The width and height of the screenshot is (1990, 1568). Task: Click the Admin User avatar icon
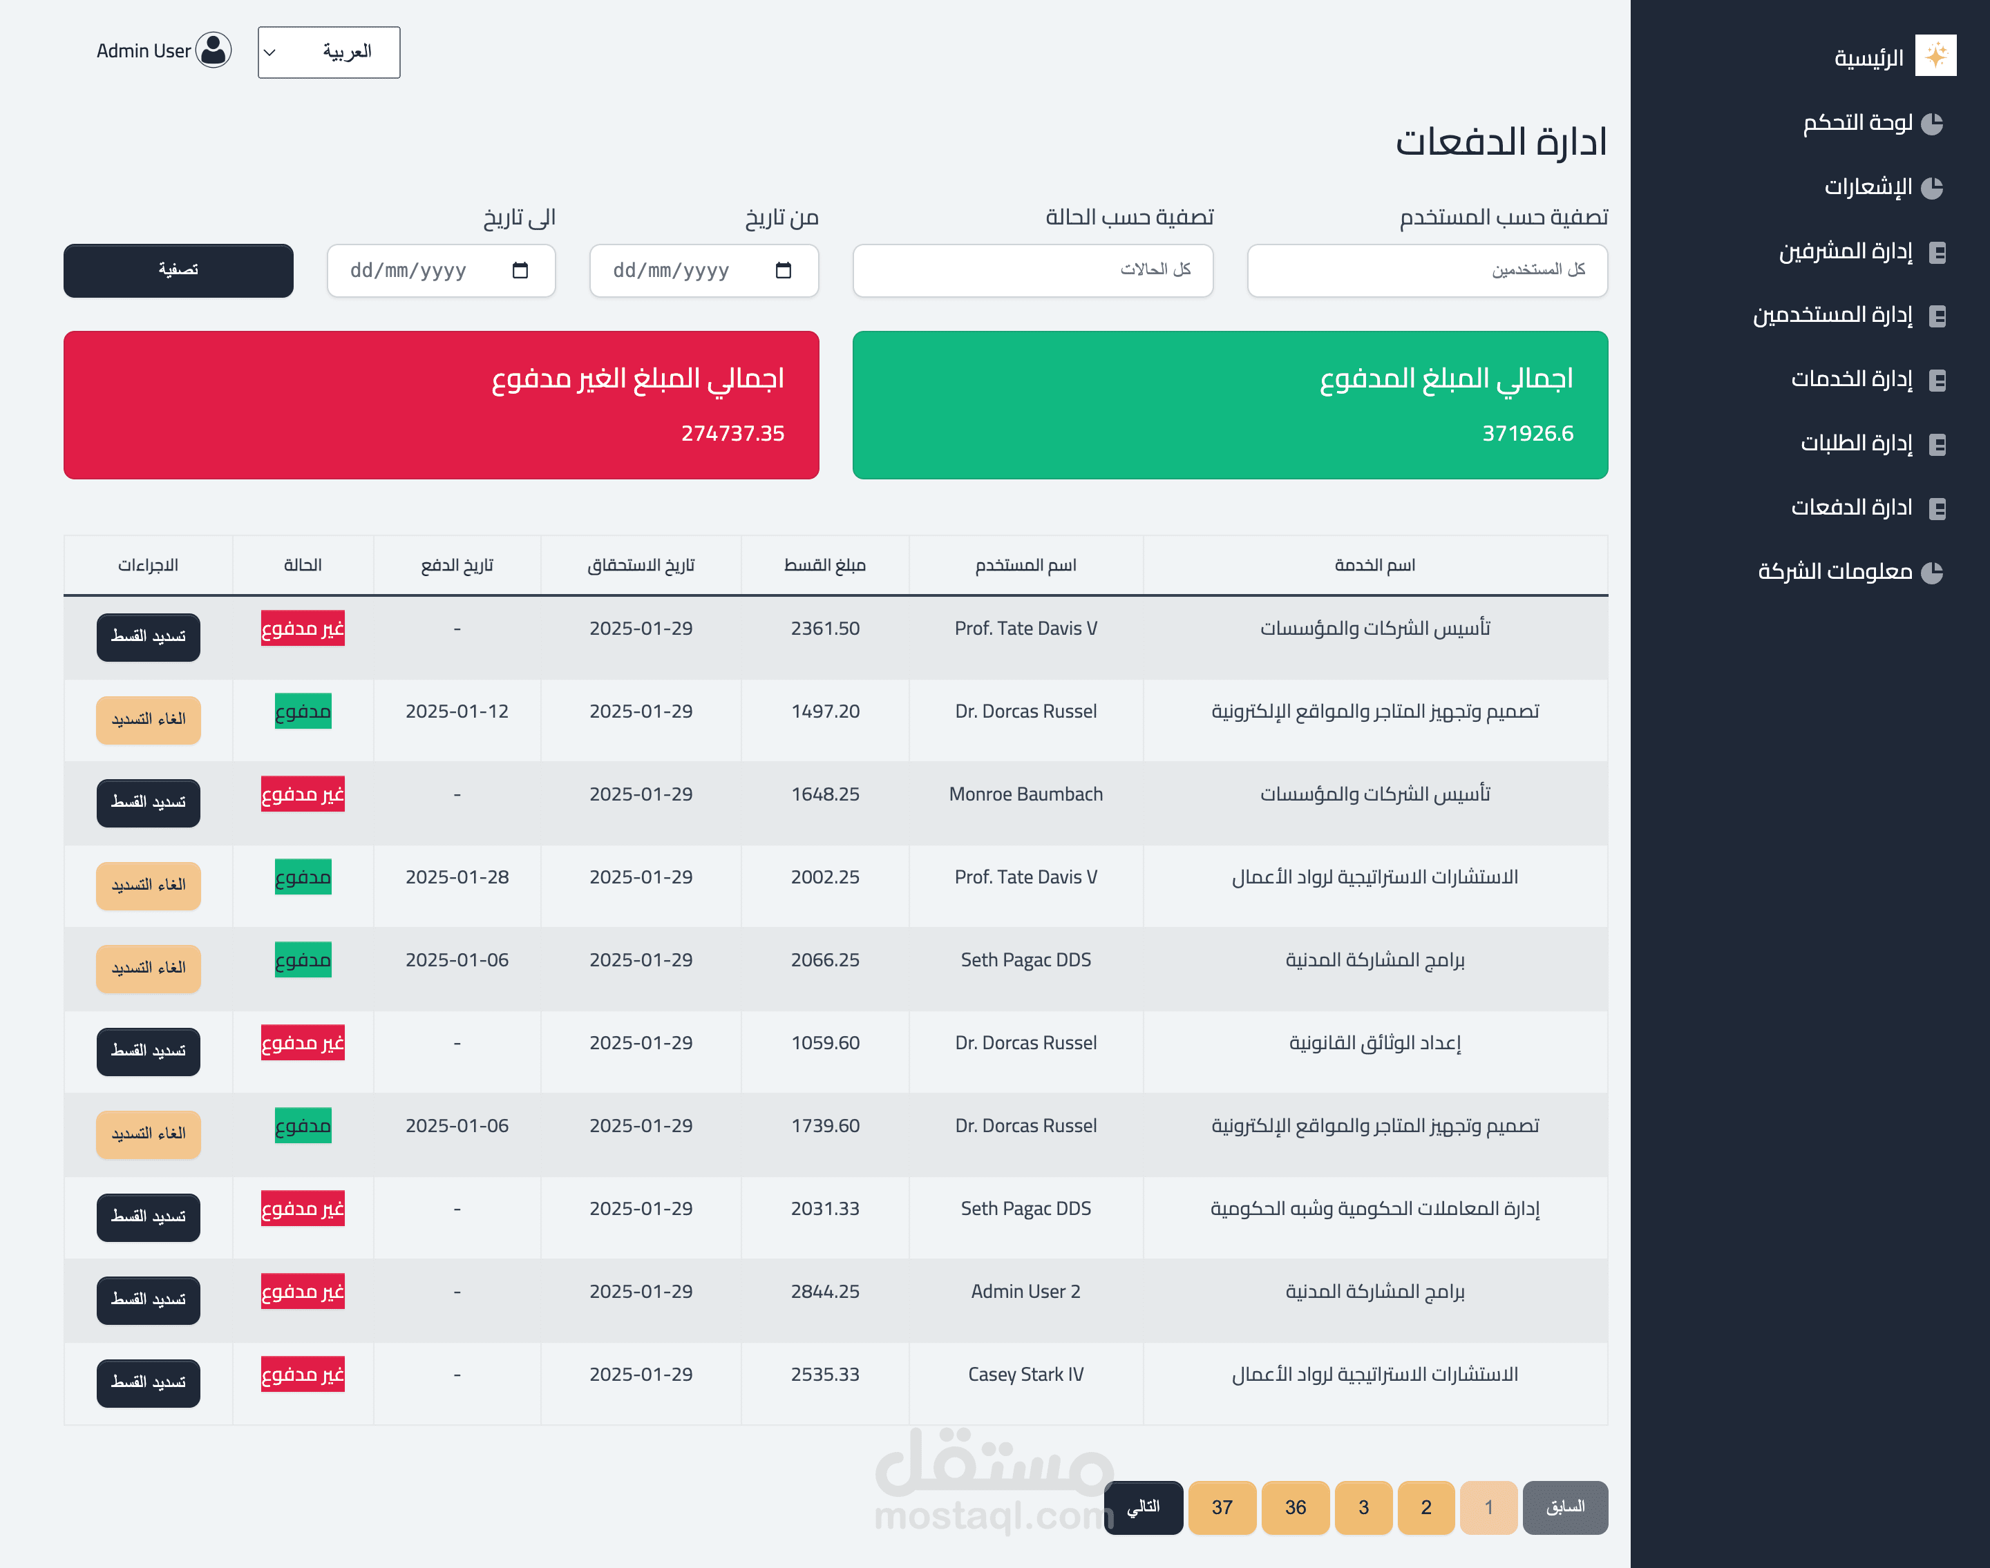[x=213, y=50]
